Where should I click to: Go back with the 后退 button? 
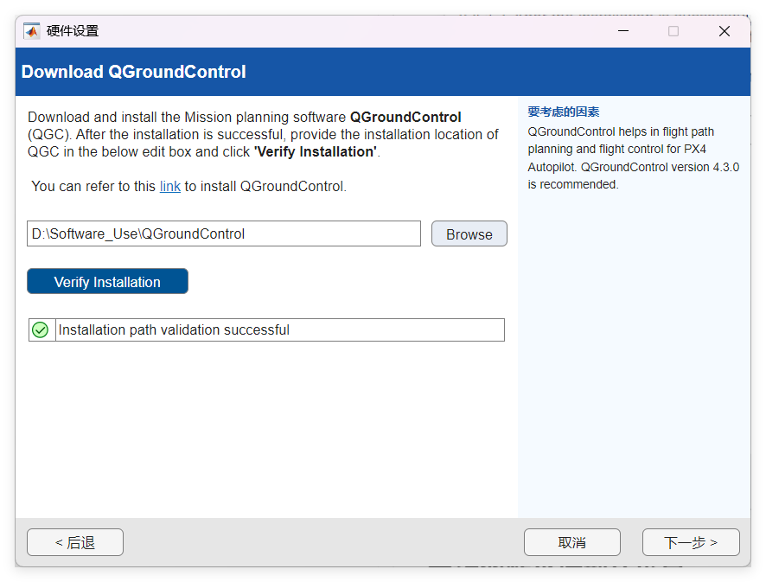[75, 542]
